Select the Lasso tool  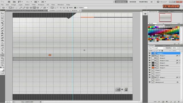2,18
